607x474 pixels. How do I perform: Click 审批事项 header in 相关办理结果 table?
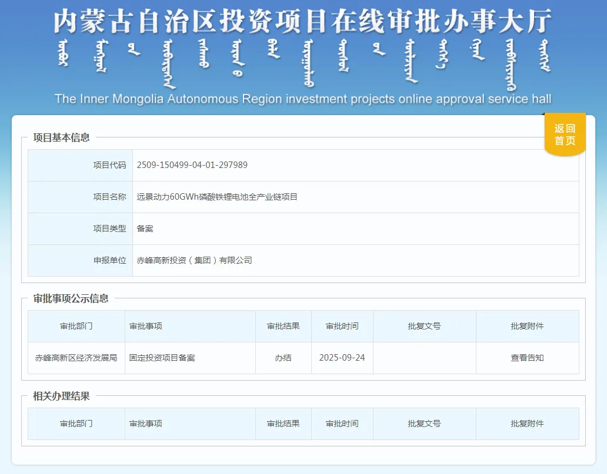click(190, 423)
